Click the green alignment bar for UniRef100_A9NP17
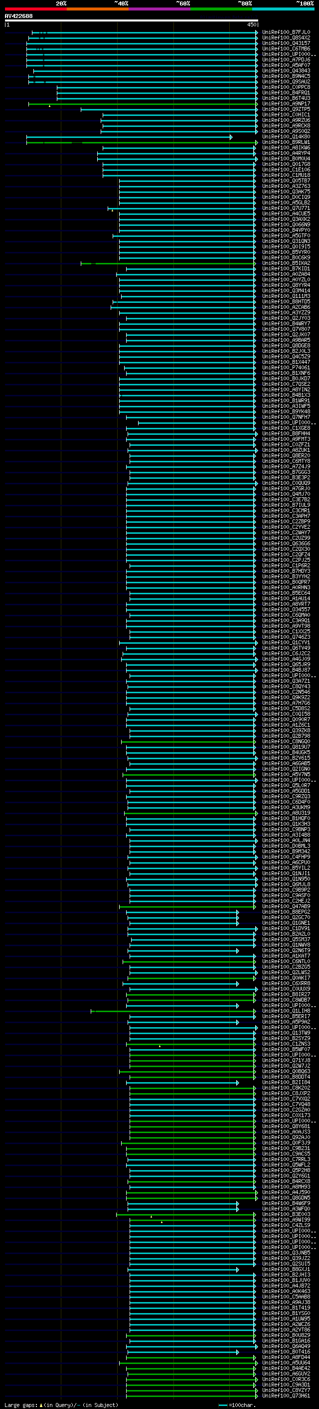This screenshot has height=1409, width=319. click(143, 104)
